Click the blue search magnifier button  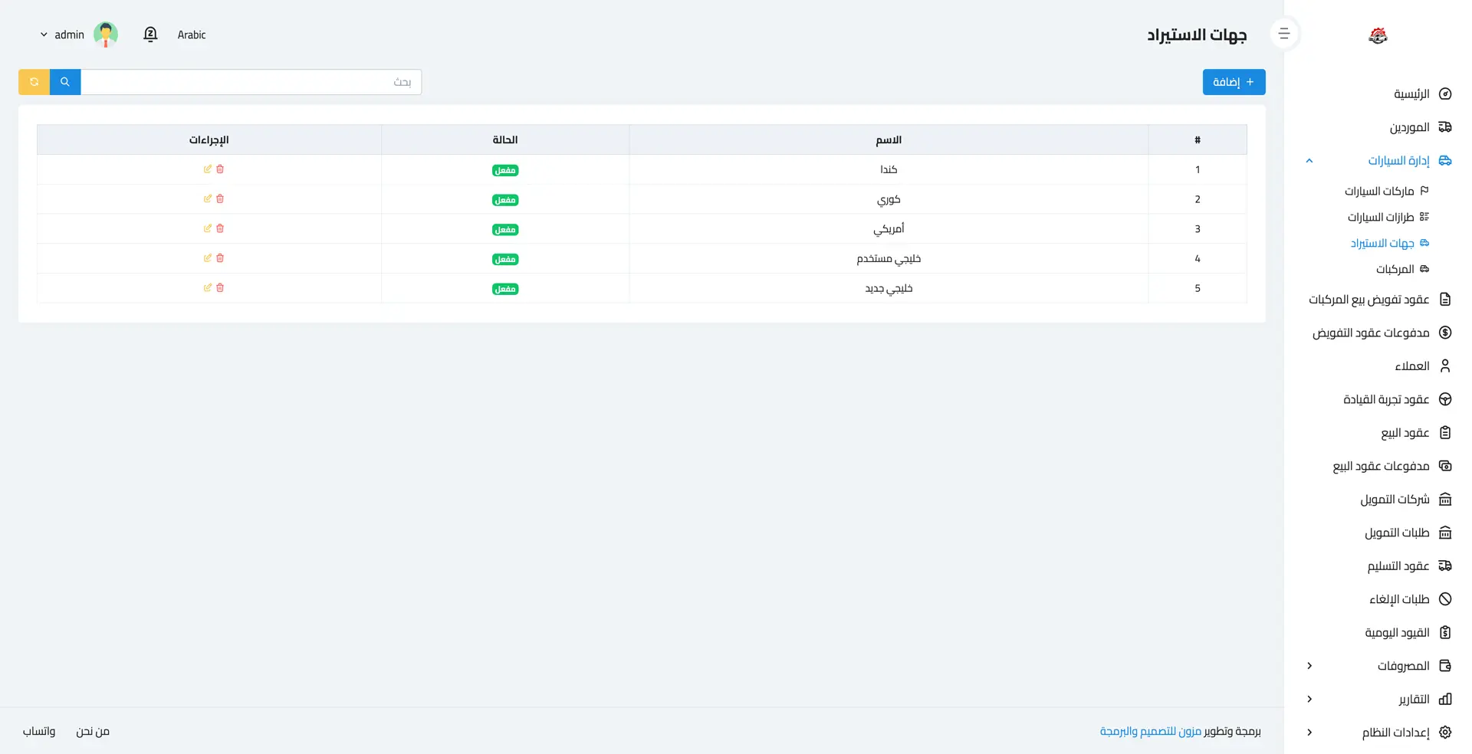tap(65, 82)
